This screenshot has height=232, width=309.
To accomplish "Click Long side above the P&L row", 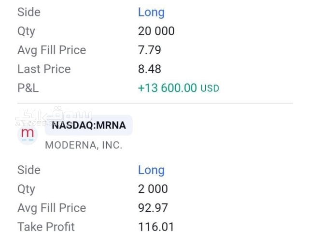I will 151,12.
